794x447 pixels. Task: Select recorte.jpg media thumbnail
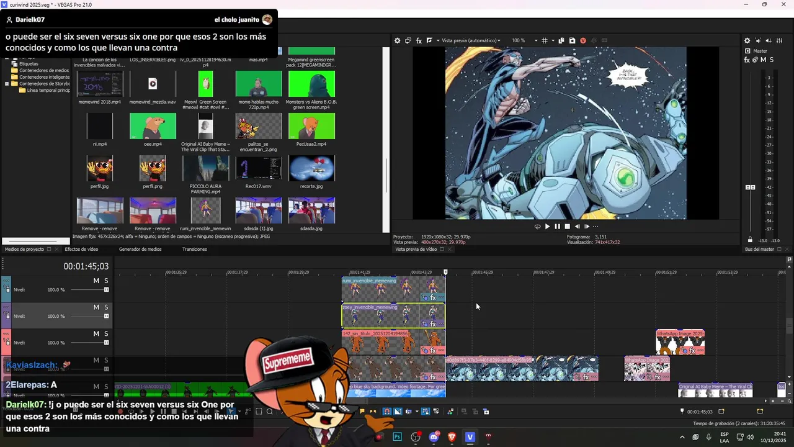click(x=311, y=168)
